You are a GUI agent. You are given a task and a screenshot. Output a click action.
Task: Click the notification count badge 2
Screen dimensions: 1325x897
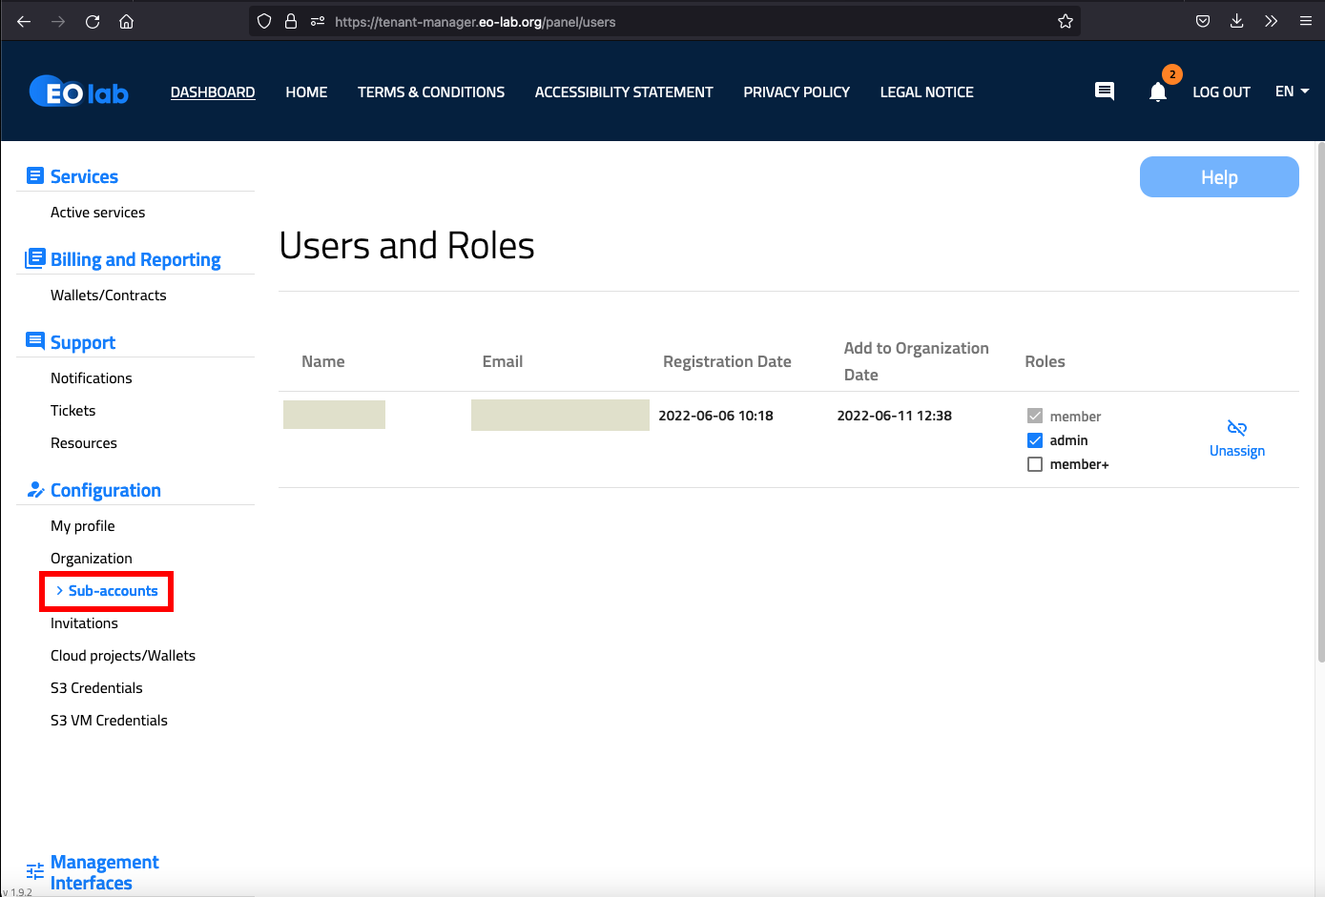coord(1172,74)
